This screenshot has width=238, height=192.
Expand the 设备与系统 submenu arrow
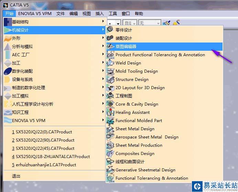pos(103,79)
